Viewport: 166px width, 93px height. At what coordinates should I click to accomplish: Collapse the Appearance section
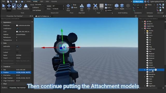pos(2,22)
